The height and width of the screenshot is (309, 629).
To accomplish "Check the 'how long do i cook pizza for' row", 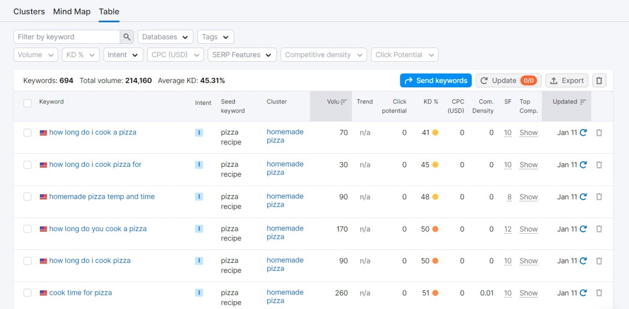I will click(x=28, y=165).
